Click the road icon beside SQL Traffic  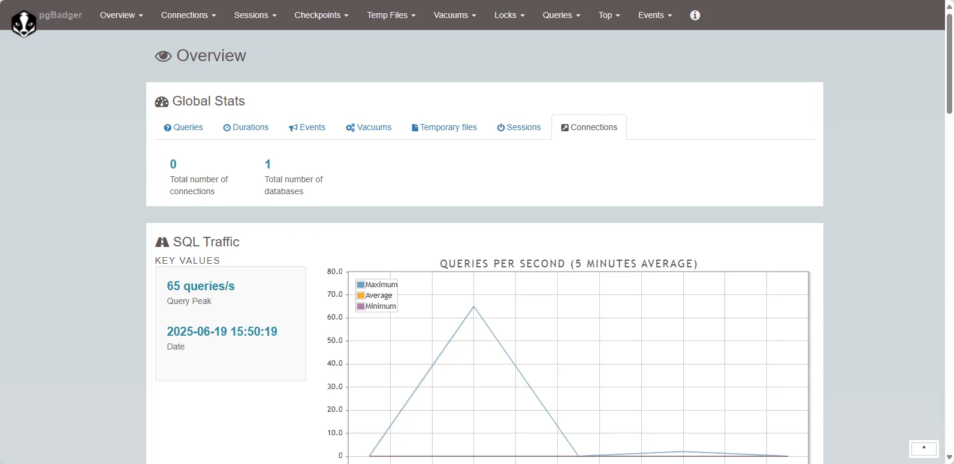click(162, 242)
